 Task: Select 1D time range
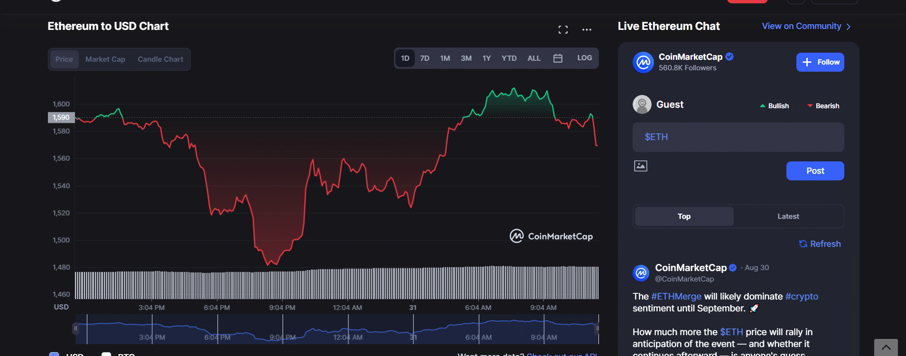point(405,58)
